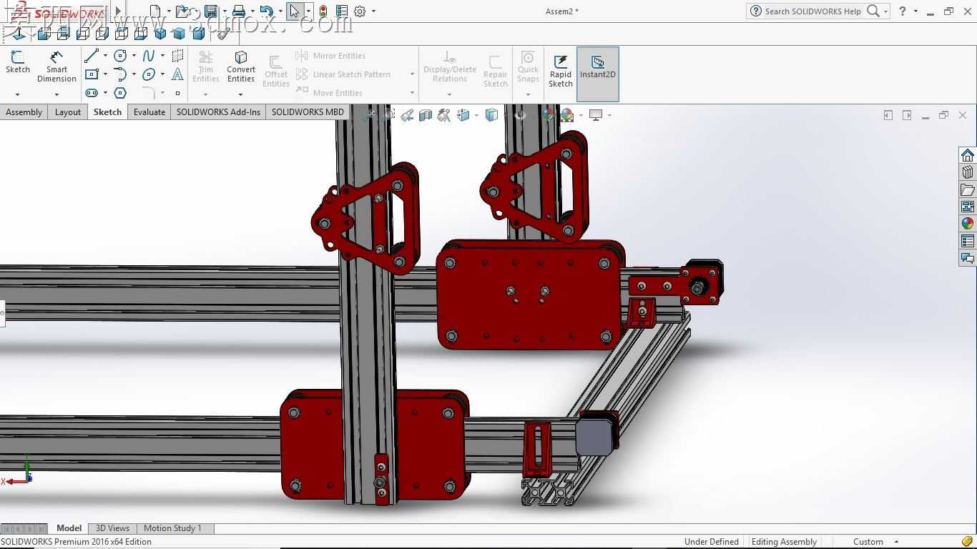Select the Straight Slot tool
Screen dimensions: 977x549
92,93
